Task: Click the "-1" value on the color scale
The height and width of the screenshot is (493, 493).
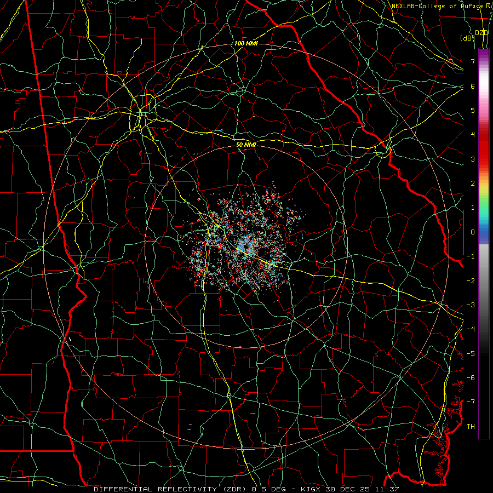Action: 471,256
